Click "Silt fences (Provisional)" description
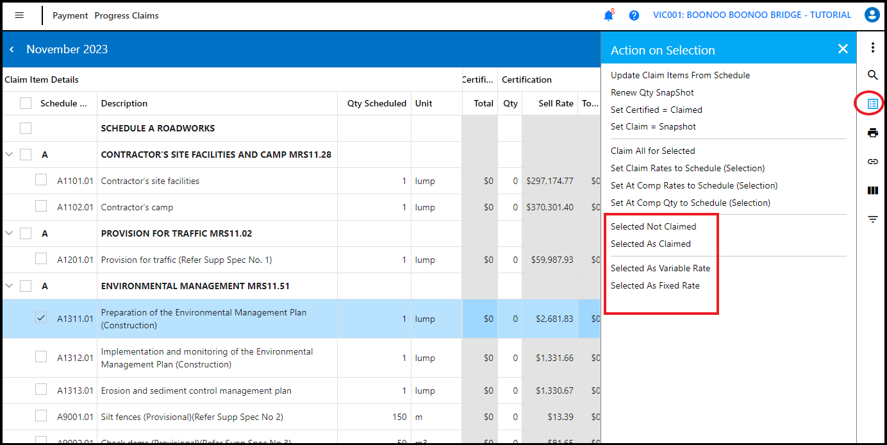This screenshot has width=887, height=445. [x=192, y=417]
